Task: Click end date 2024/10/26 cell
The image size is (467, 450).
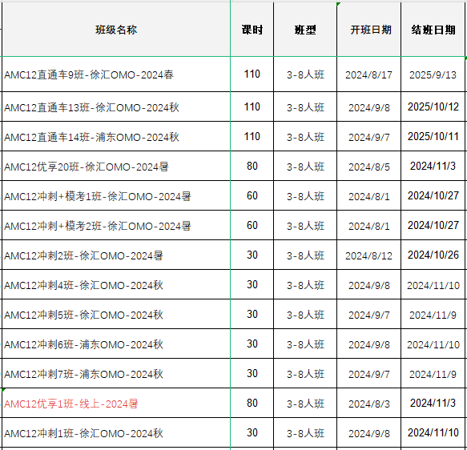Action: [433, 255]
